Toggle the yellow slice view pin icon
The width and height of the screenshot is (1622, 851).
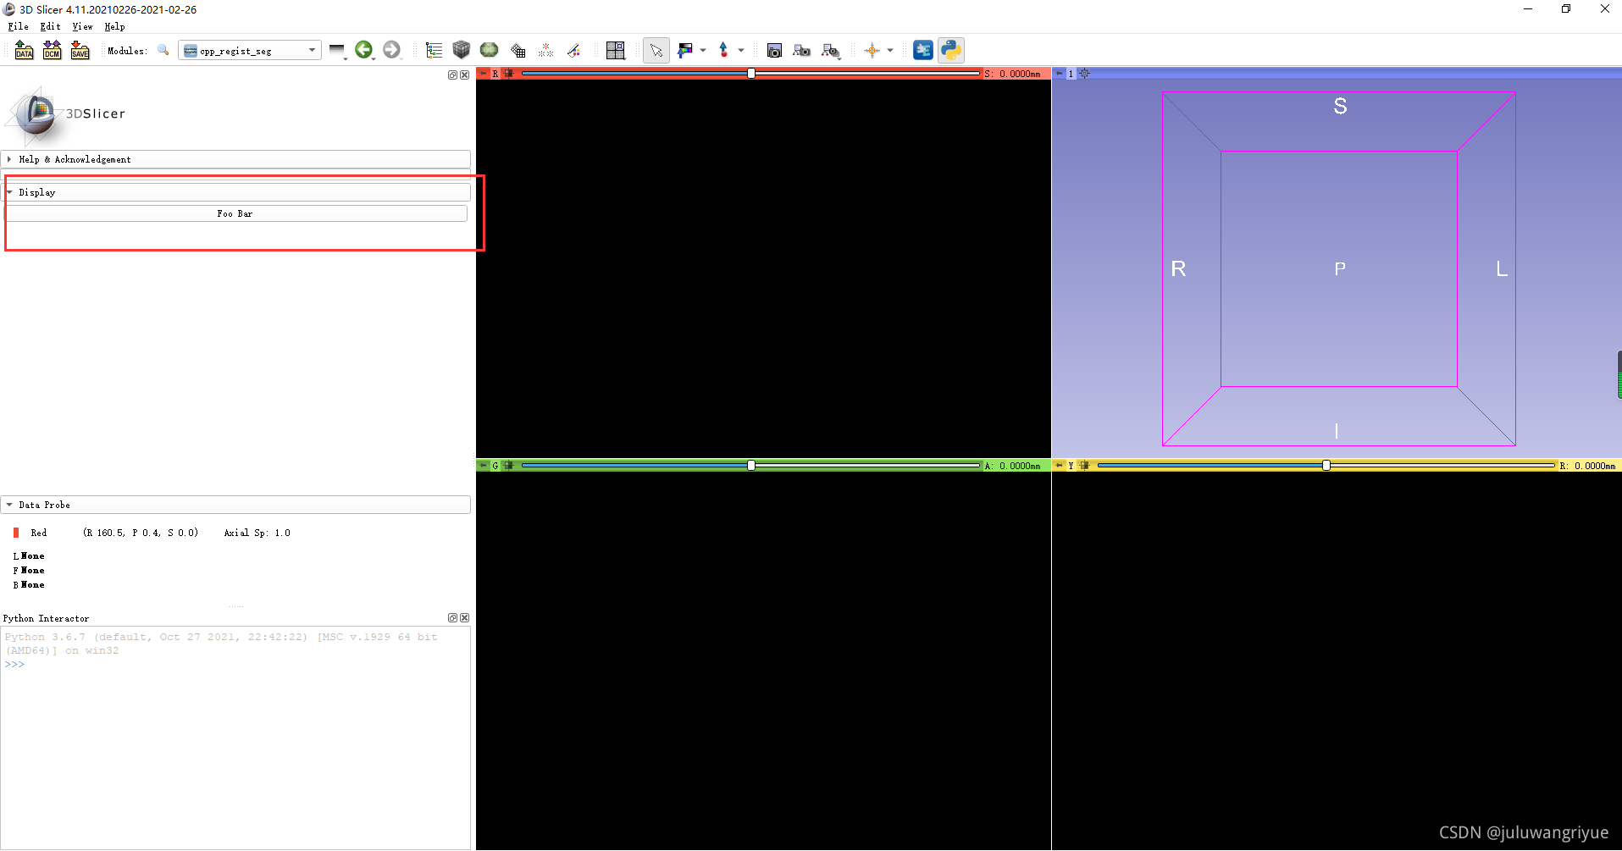1060,466
